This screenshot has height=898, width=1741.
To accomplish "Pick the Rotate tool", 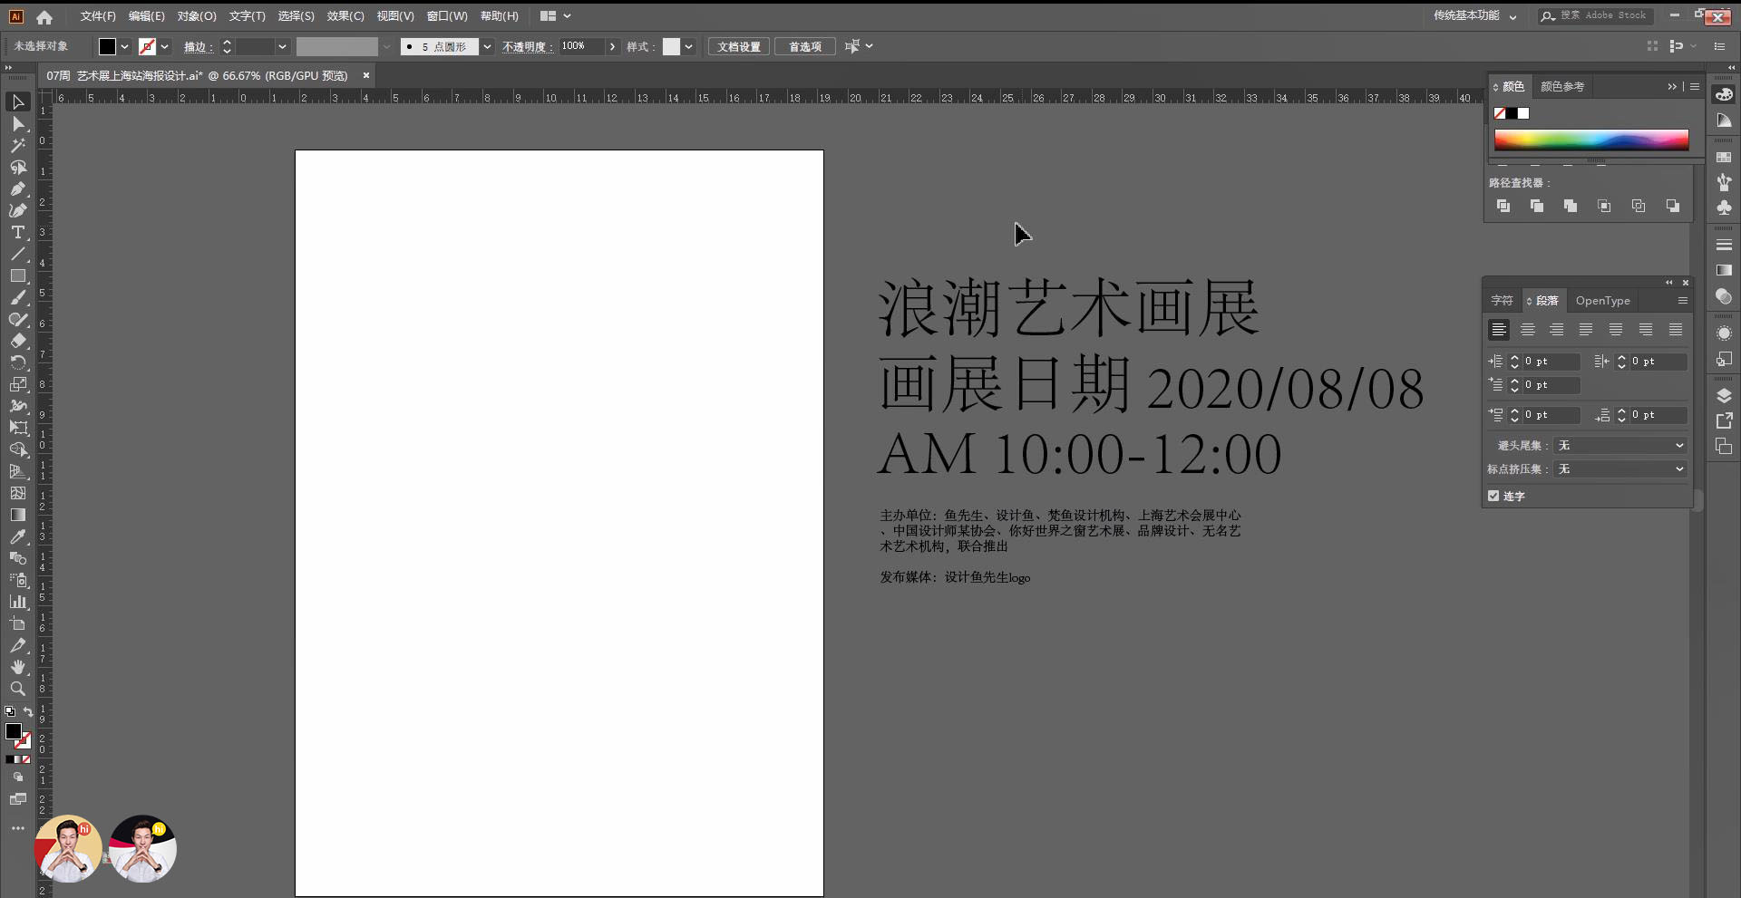I will pos(18,362).
